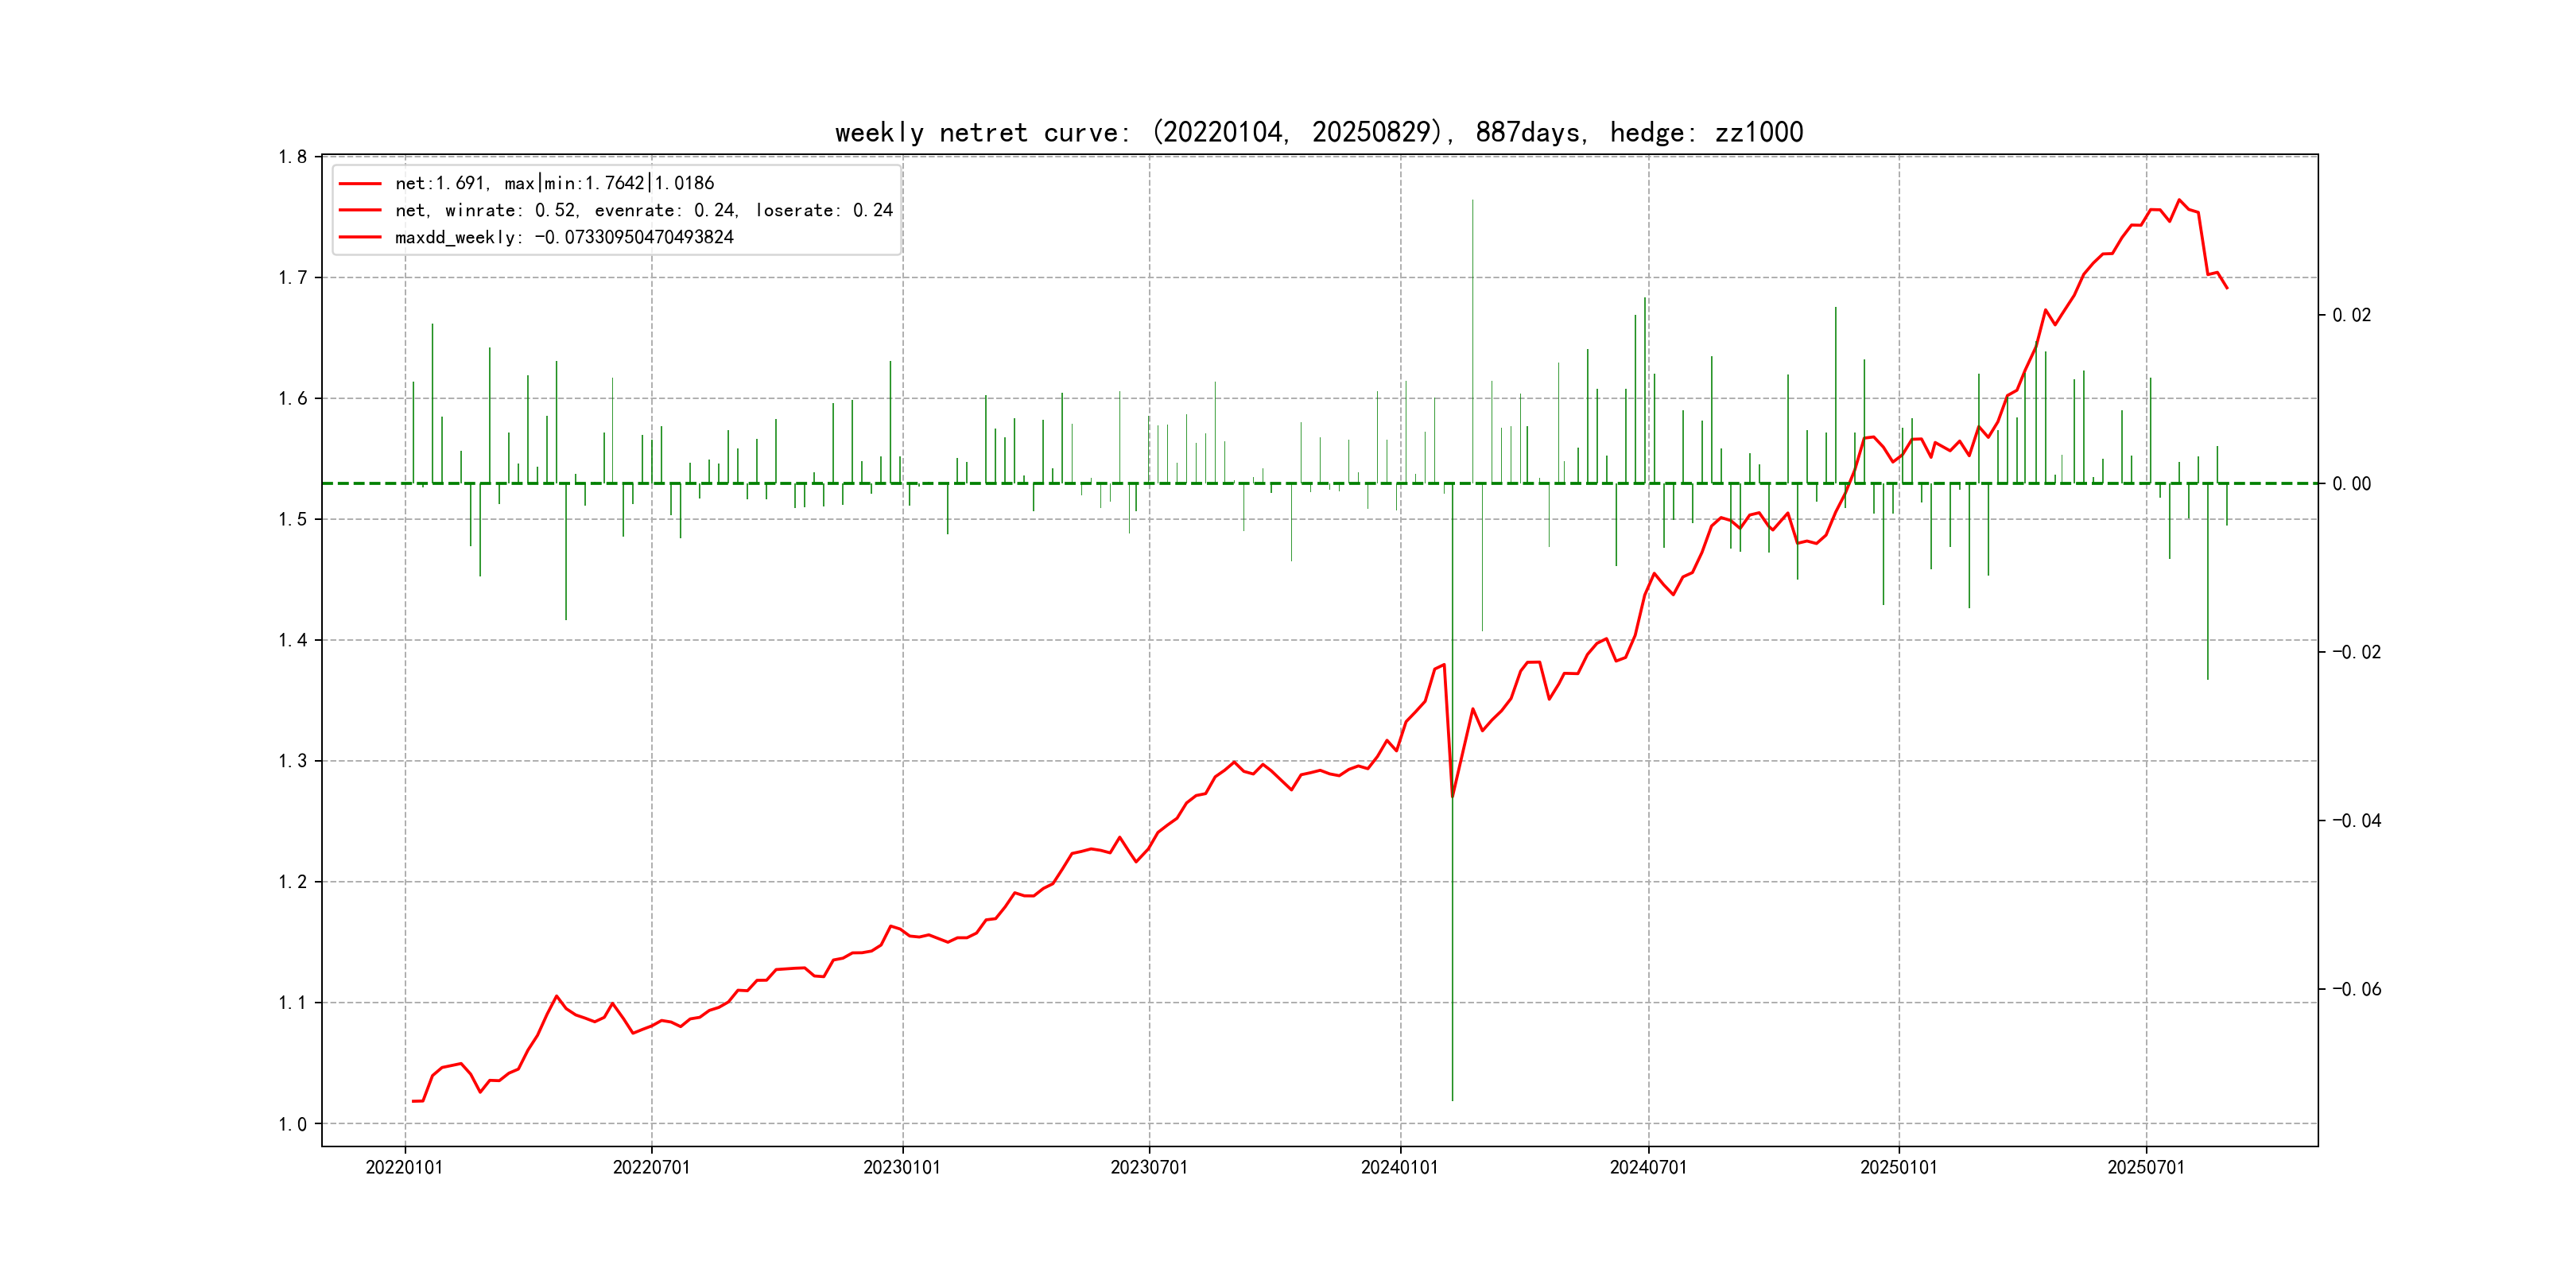Click the 0.02 right y-axis label
Image resolution: width=2576 pixels, height=1288 pixels.
(2351, 315)
